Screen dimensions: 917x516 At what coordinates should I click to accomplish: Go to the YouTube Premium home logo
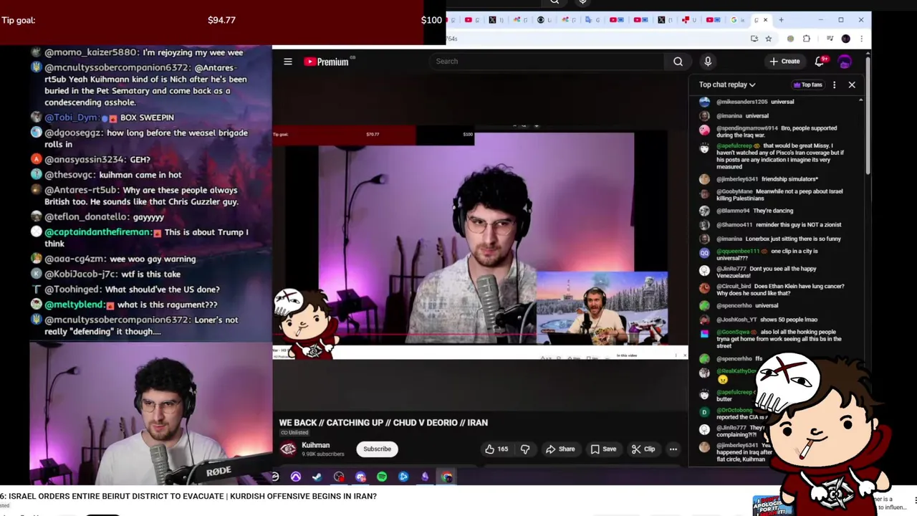(x=327, y=62)
